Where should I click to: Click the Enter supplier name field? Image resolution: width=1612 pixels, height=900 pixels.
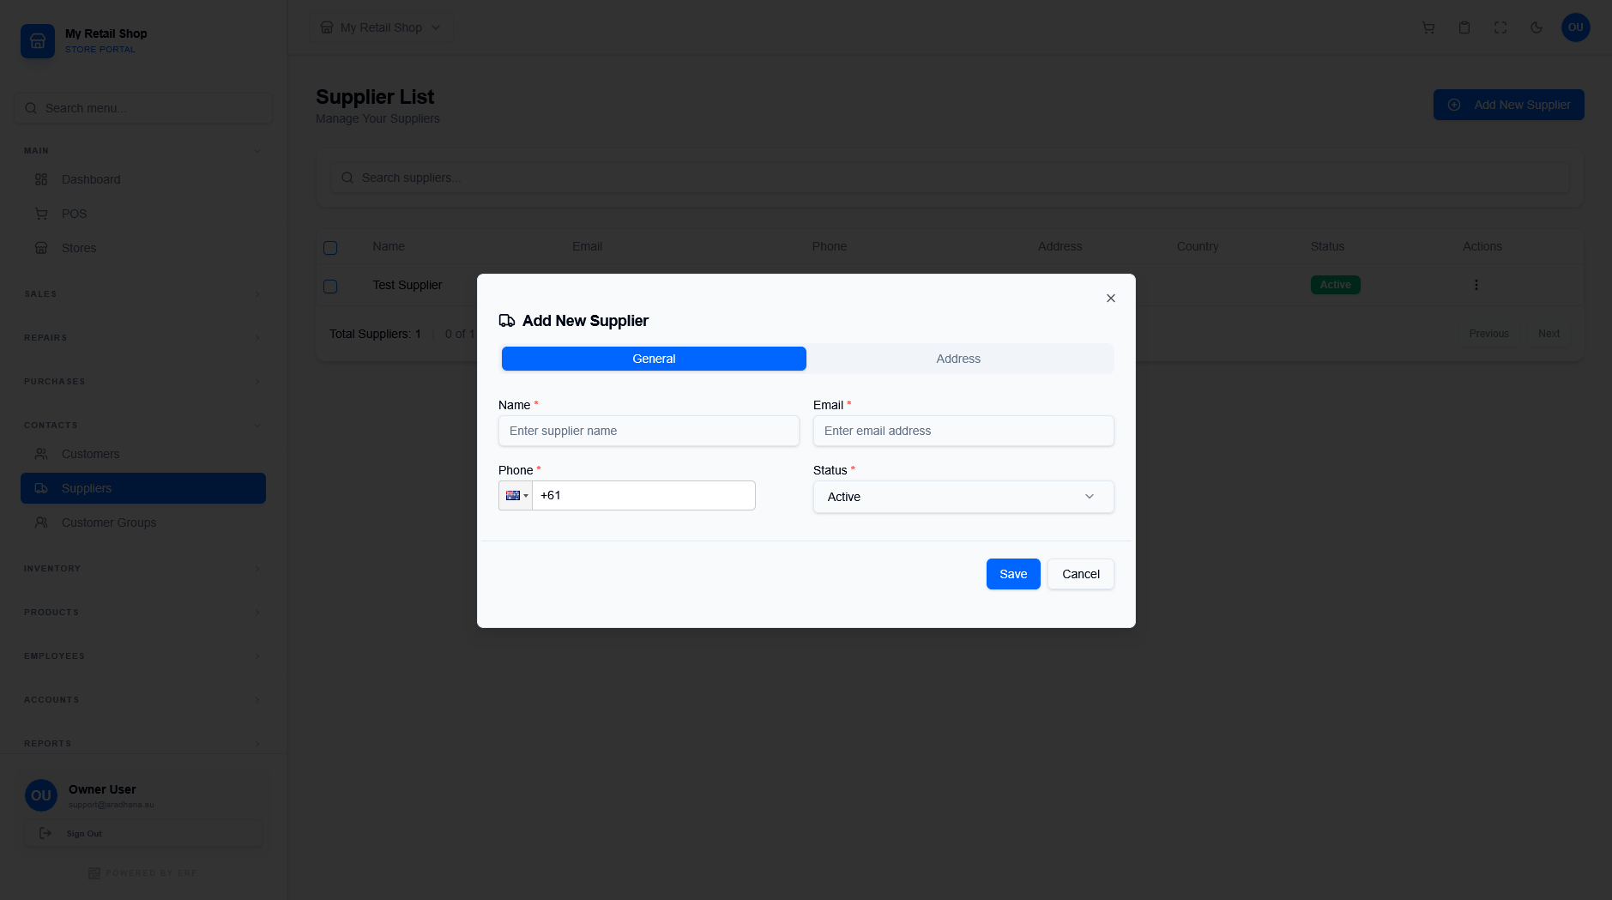point(649,431)
